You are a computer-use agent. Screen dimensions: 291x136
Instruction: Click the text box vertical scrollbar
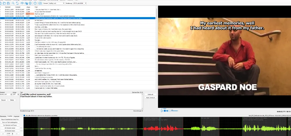[143, 101]
